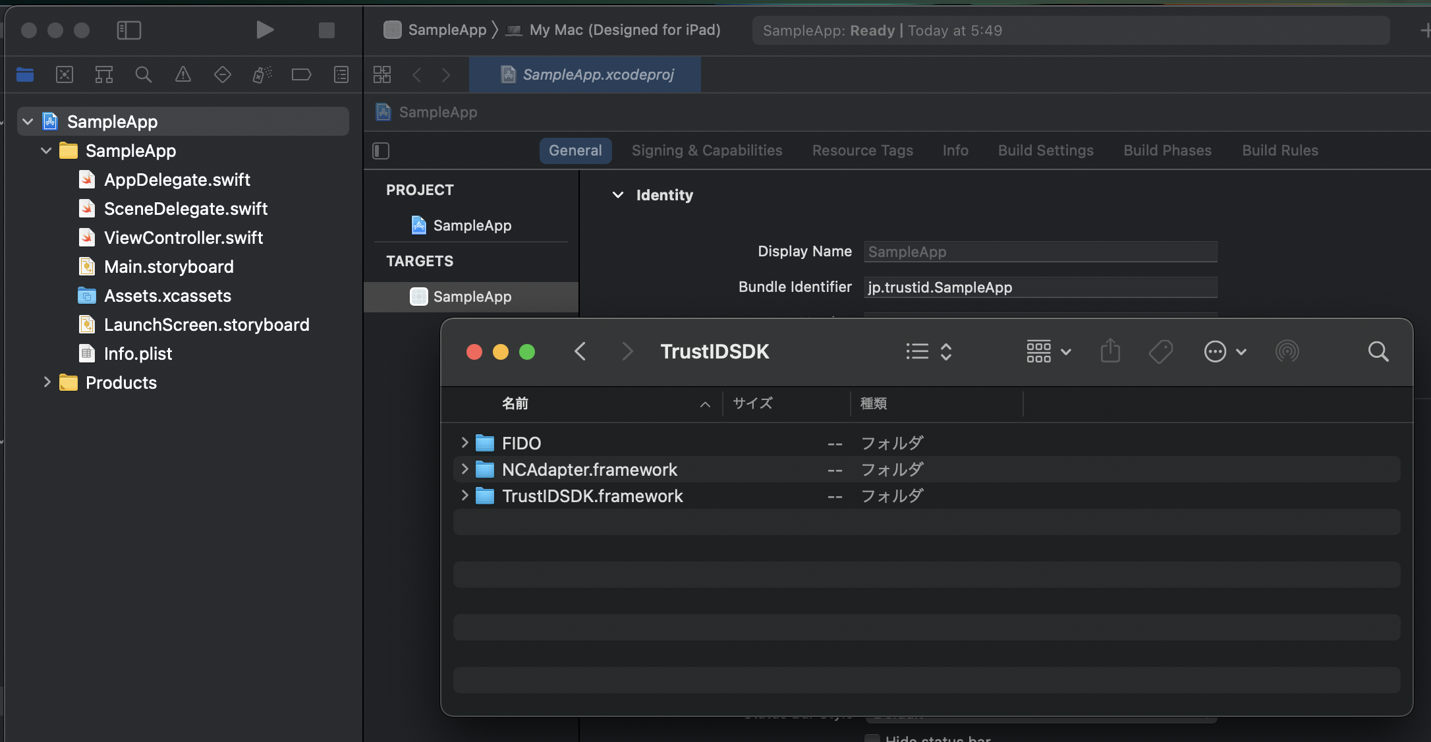Open the Issue navigator warning icon
This screenshot has width=1431, height=742.
click(183, 74)
